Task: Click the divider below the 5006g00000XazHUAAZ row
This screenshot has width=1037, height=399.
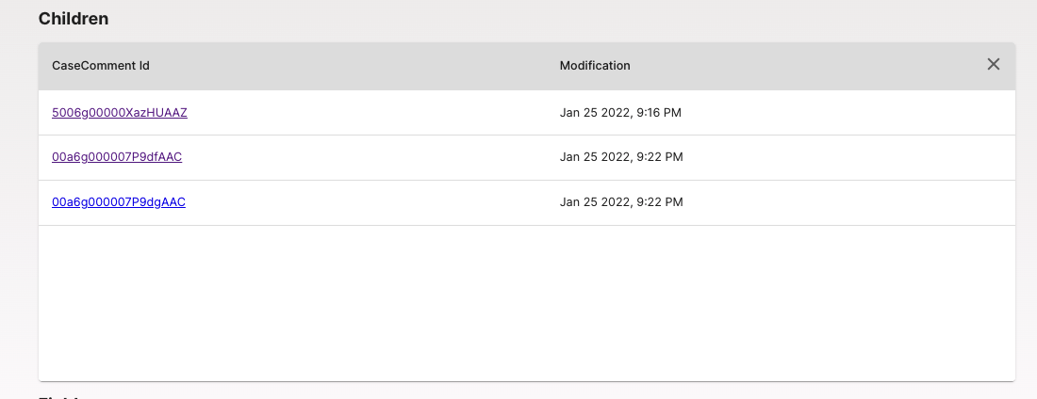Action: [526, 135]
